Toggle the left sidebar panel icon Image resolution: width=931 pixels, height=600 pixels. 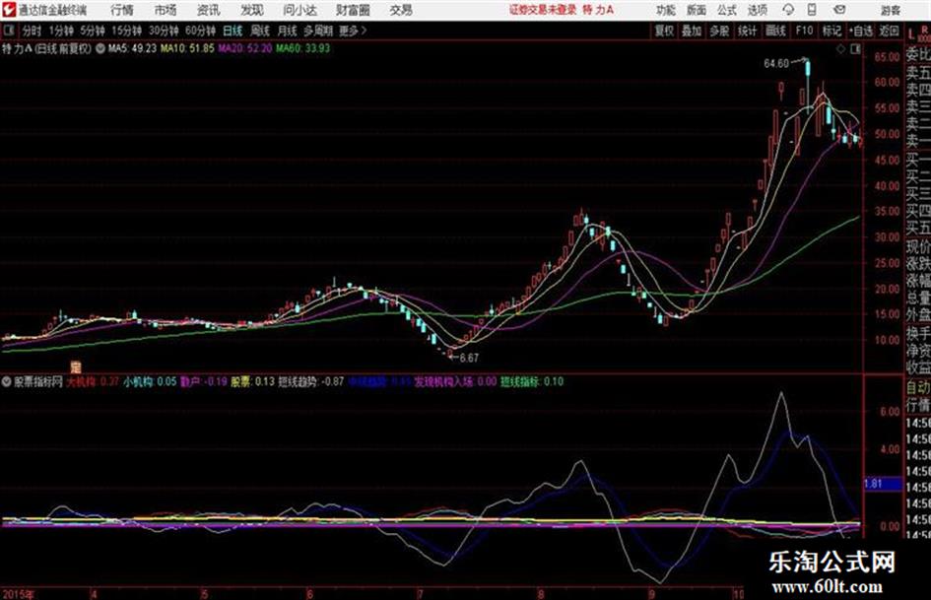click(8, 30)
